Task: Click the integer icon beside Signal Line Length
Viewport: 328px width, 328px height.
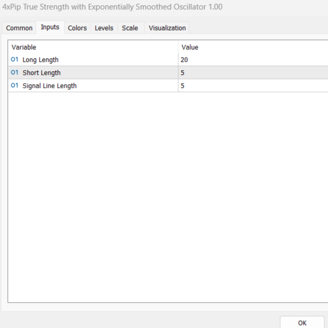Action: tap(15, 86)
